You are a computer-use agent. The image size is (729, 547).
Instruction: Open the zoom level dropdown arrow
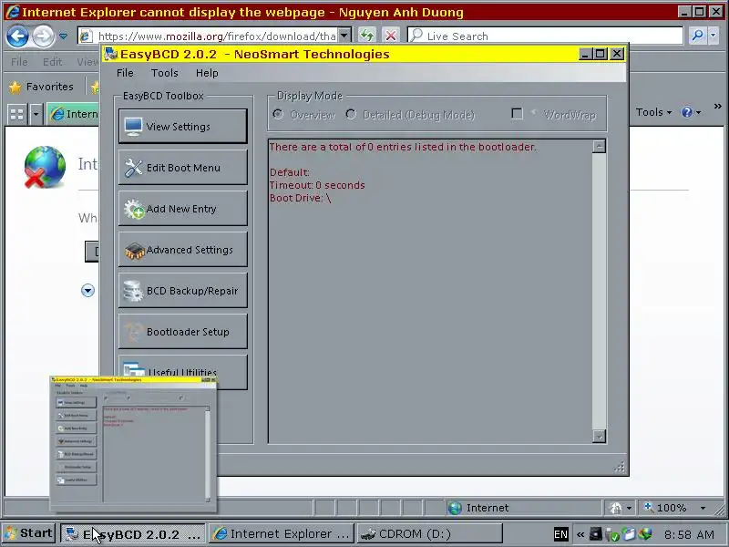pos(703,508)
